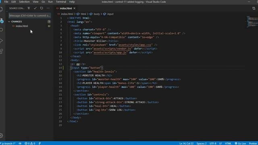Open the Explorer view icon

(x=1, y=10)
